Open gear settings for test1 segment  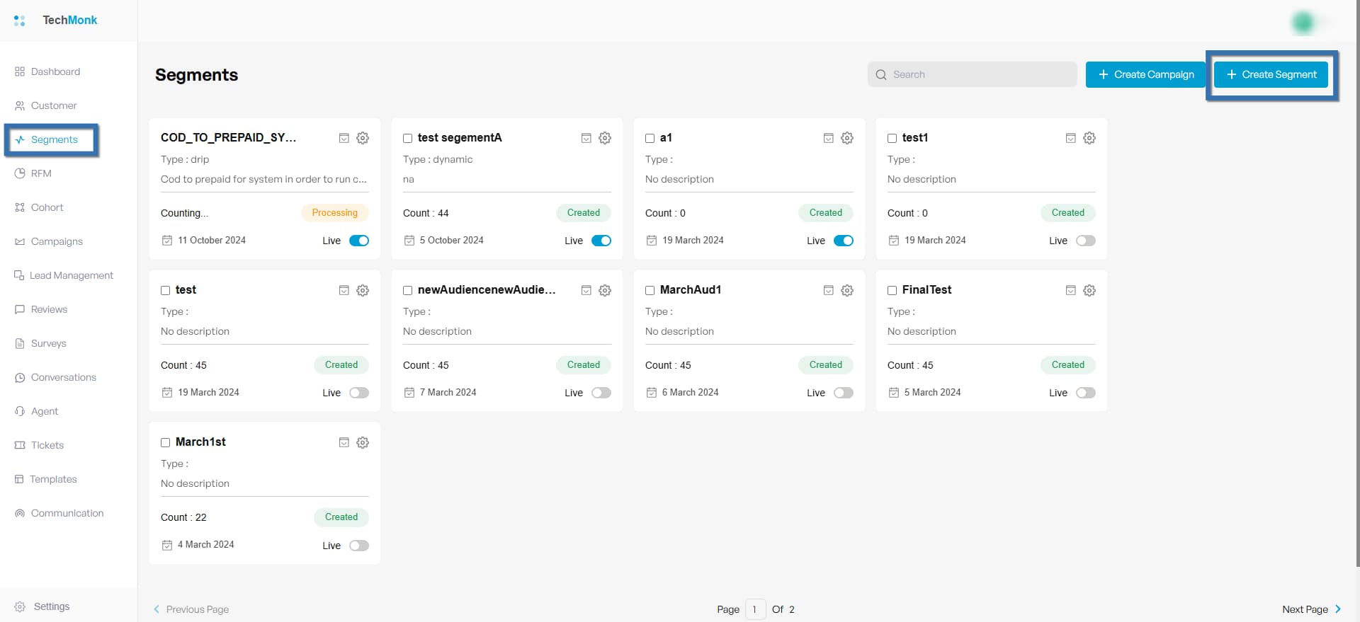point(1089,138)
